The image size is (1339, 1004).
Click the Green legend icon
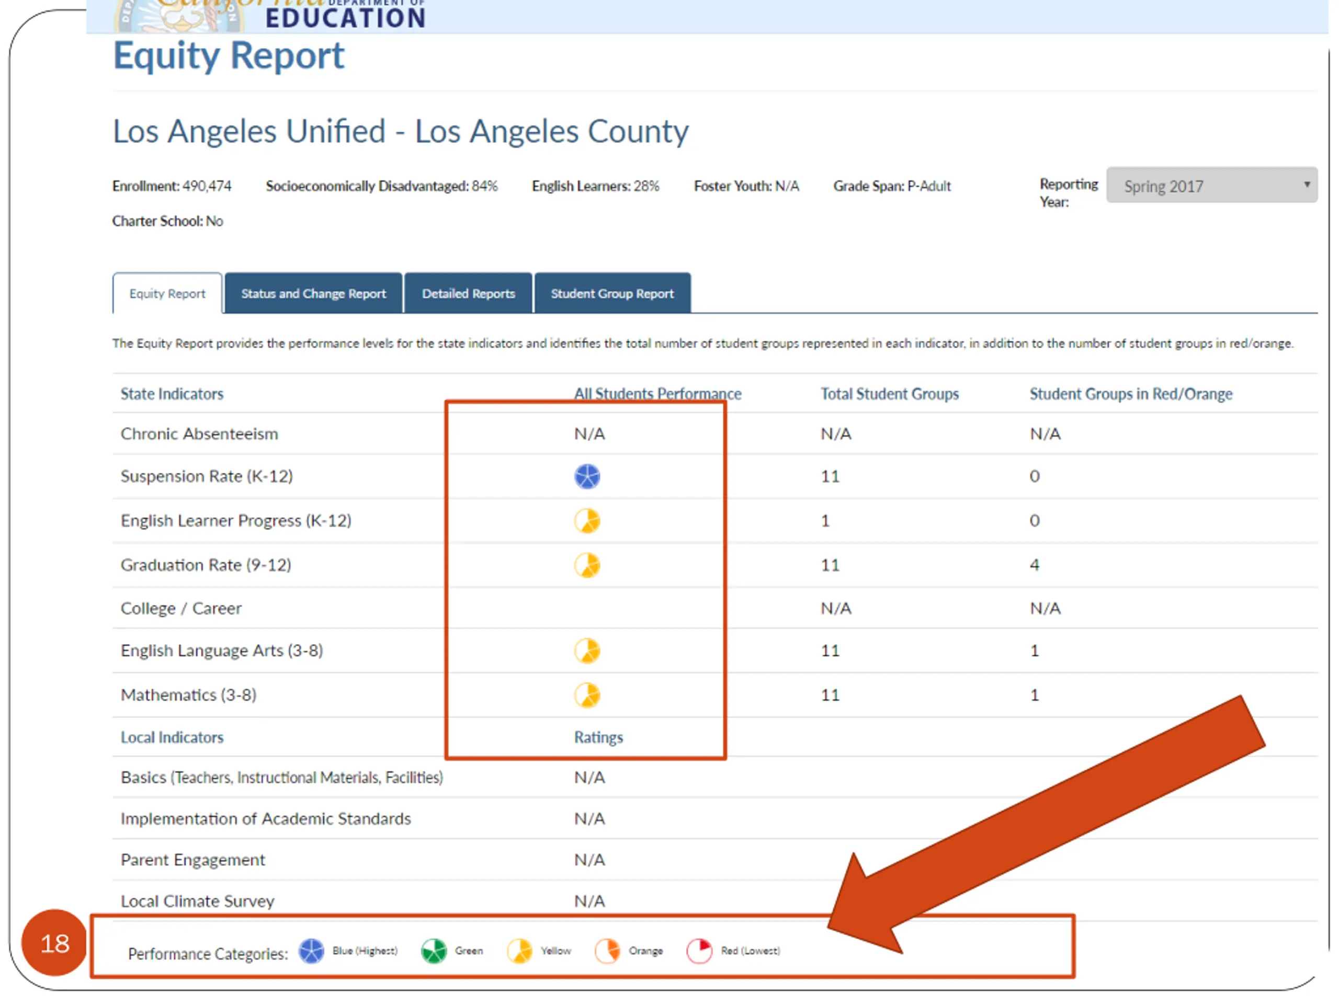point(434,951)
